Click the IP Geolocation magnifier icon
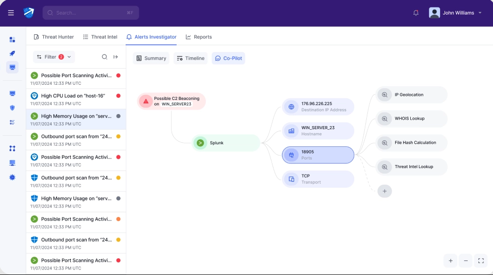493x275 pixels. click(x=385, y=94)
